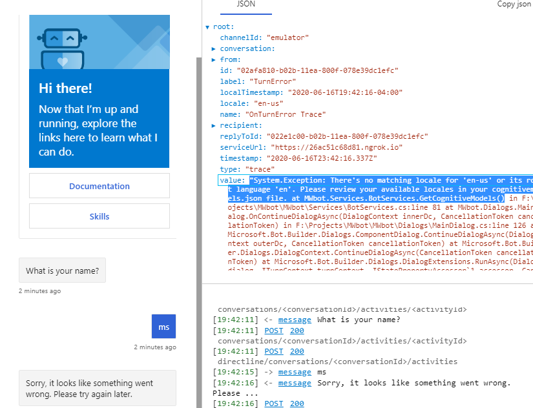Expand the recipient node

pyautogui.click(x=213, y=125)
